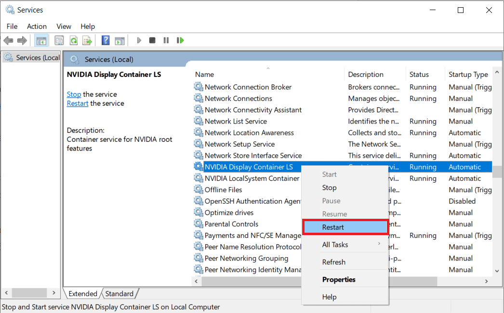
Task: Click the gear icon for NVIDIA Display Container LS
Action: pos(199,166)
